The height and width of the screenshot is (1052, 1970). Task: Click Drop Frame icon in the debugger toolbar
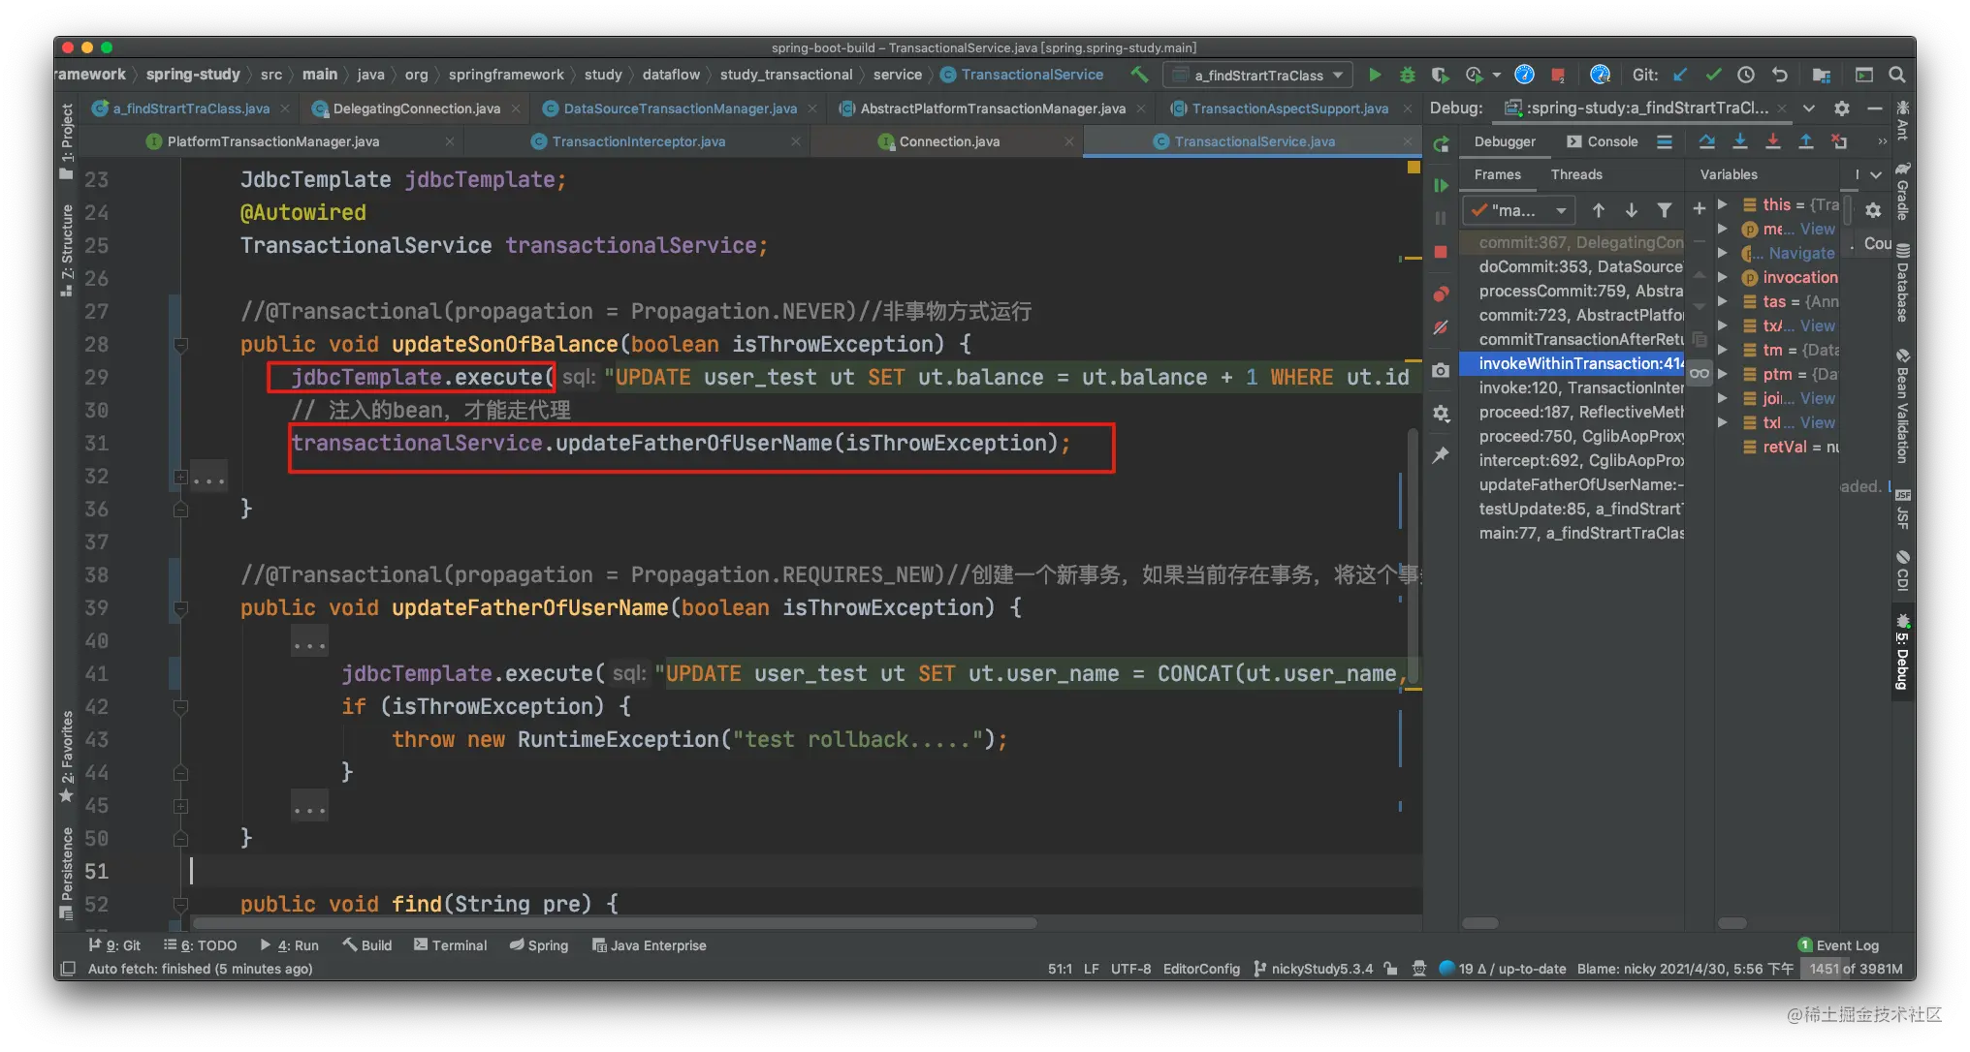coord(1838,141)
